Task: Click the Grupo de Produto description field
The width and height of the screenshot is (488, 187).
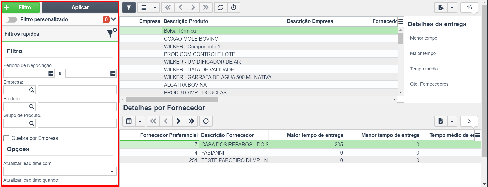Action: (77, 123)
